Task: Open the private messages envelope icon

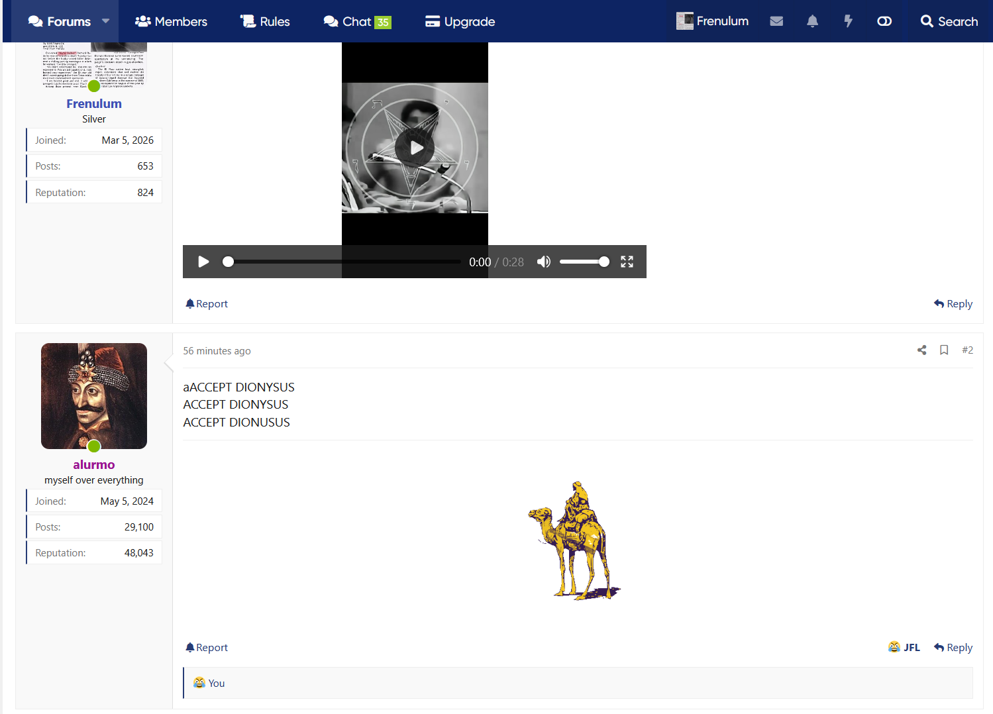Action: click(776, 21)
